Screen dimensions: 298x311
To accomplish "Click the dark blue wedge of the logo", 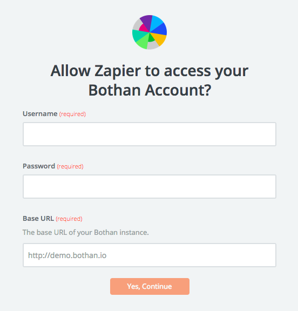I will click(160, 29).
